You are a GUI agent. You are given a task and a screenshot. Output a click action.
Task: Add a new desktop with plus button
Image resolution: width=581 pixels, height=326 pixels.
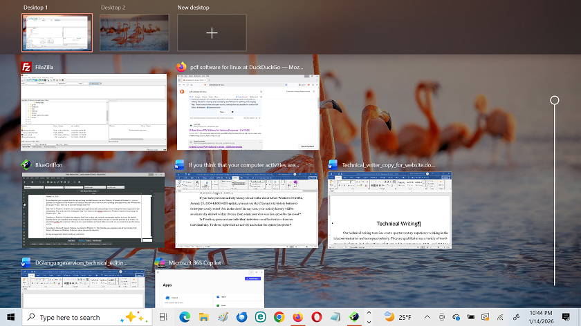click(212, 32)
